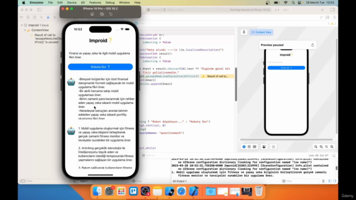This screenshot has height=200, width=356.
Task: Clear the console with the trash icon
Action: [324, 181]
